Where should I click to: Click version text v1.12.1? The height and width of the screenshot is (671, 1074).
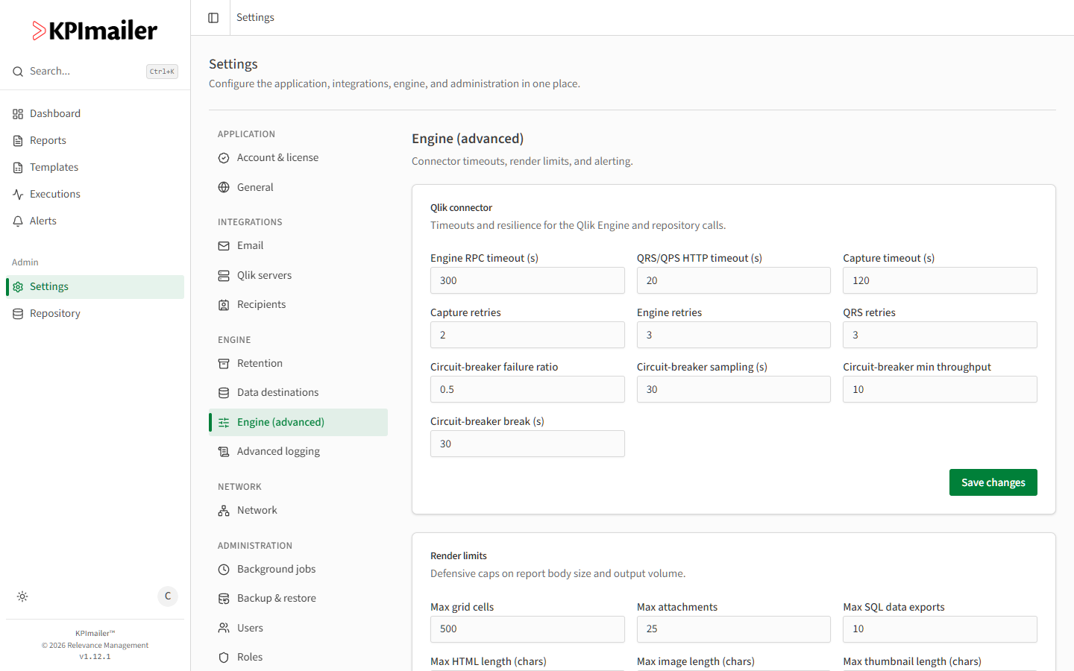click(x=95, y=657)
